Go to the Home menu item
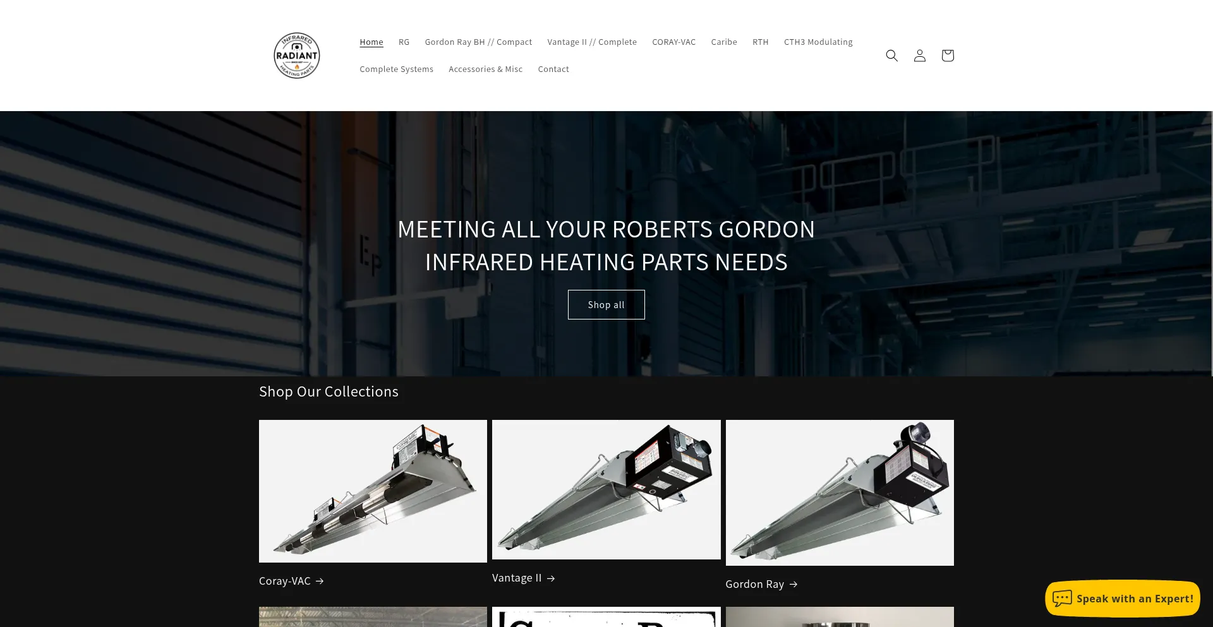Viewport: 1213px width, 627px height. coord(371,42)
